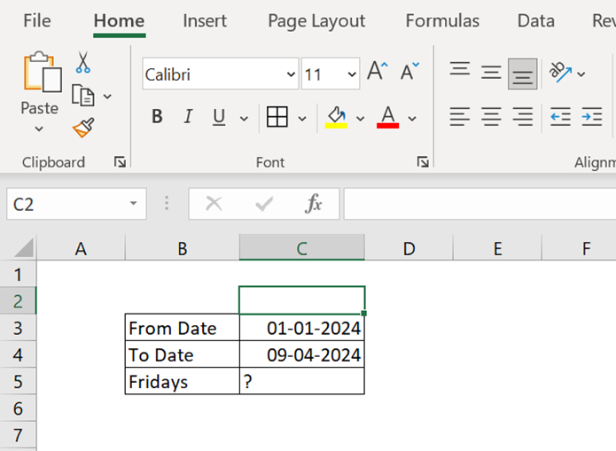
Task: Switch to the Home tab
Action: tap(119, 20)
